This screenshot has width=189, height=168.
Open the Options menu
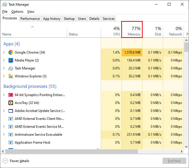click(17, 12)
